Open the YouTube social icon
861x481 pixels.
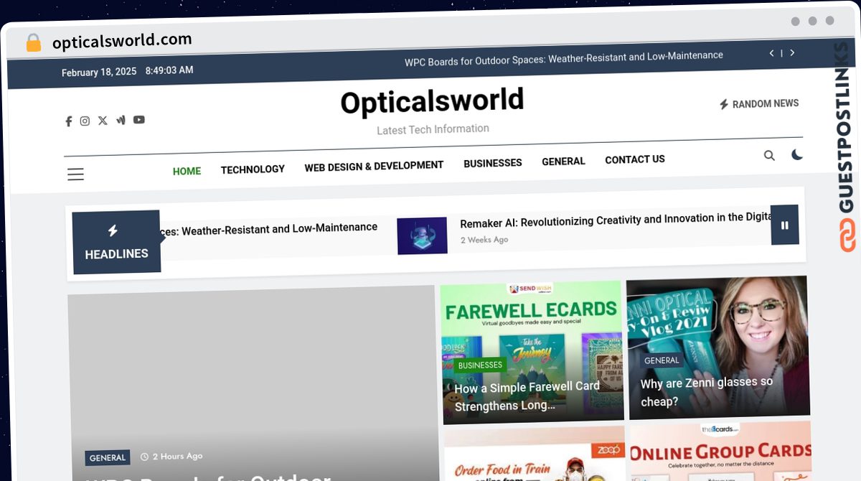click(139, 119)
